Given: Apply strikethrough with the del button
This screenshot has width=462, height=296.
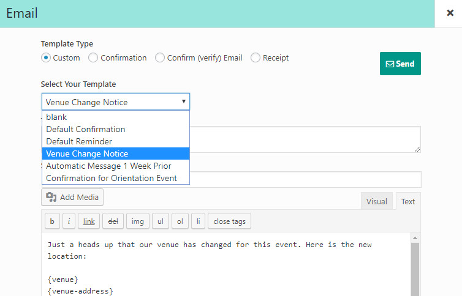Looking at the screenshot, I should (113, 221).
